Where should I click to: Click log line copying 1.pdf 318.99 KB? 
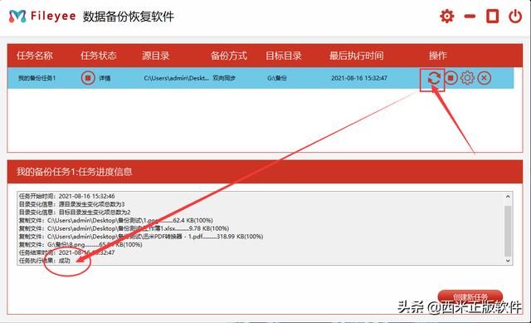[141, 237]
